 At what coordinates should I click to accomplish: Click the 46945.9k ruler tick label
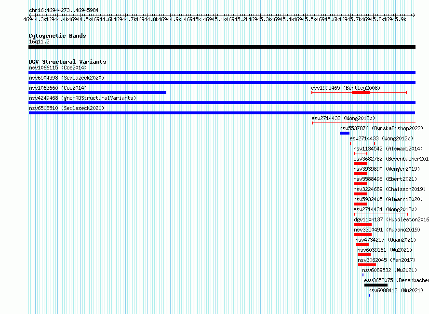click(x=396, y=19)
